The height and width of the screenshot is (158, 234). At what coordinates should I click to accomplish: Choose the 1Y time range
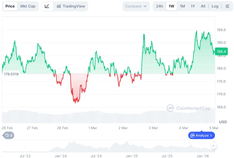click(x=193, y=6)
